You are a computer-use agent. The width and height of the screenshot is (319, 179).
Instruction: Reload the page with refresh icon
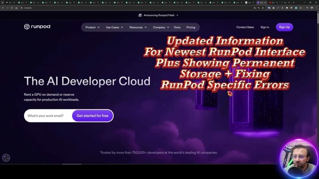click(x=12, y=8)
